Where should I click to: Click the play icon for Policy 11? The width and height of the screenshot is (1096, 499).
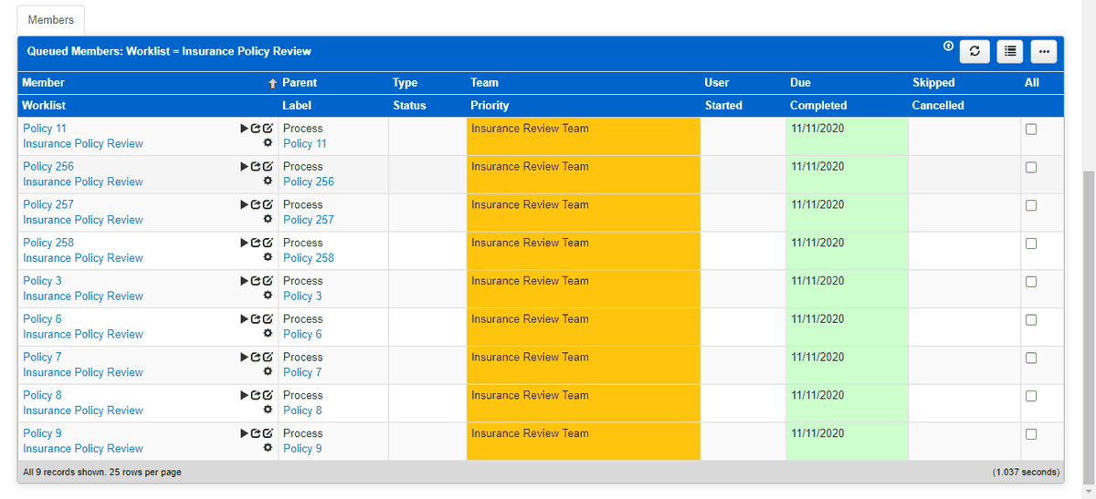(x=244, y=129)
